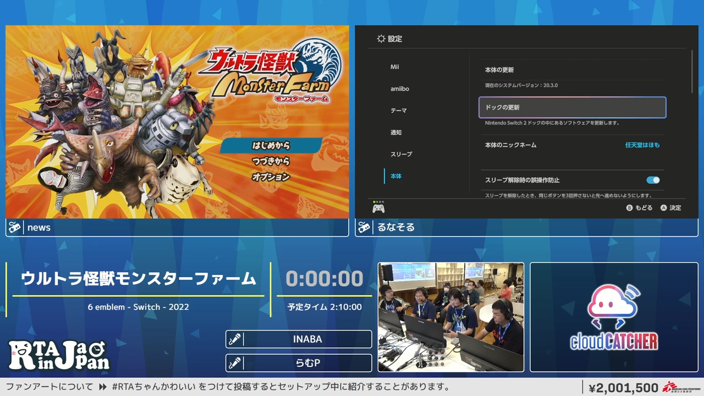Open the amiibo settings category

click(x=400, y=89)
